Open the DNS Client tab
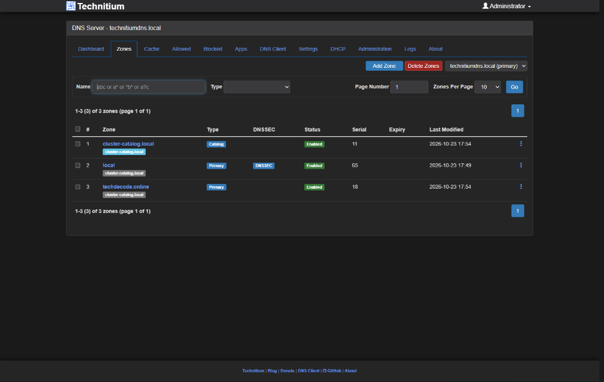Screen dimensions: 604x382 [x=273, y=49]
